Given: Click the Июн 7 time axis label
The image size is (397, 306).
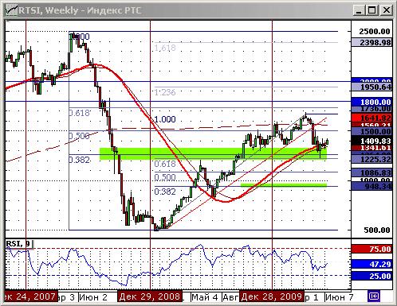Looking at the screenshot, I should coord(340,297).
